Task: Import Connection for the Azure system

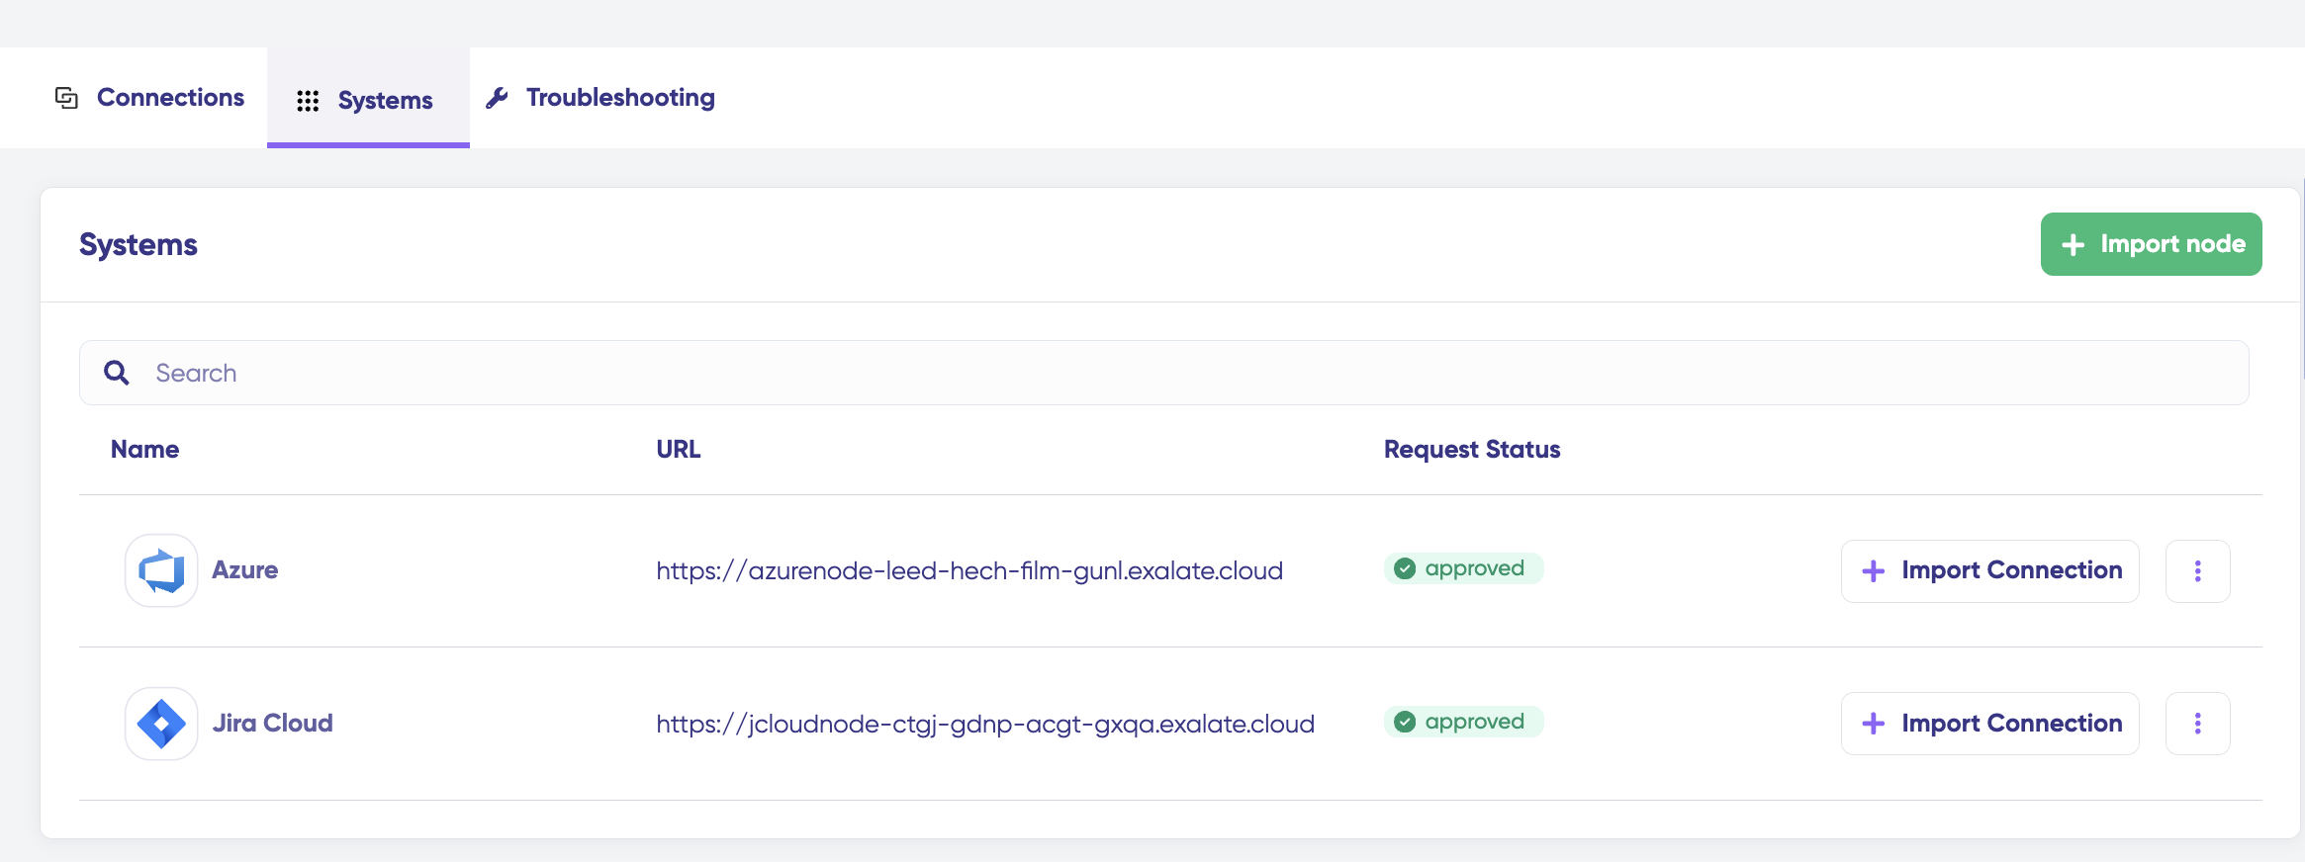Action: tap(1989, 570)
